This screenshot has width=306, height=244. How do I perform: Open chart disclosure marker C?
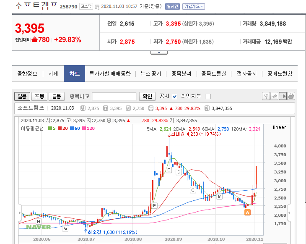pos(193,190)
